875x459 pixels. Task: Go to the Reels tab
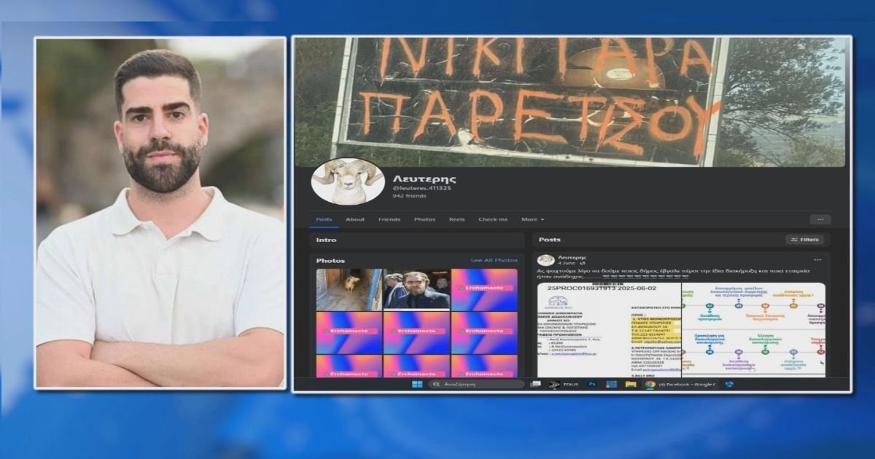[x=456, y=219]
